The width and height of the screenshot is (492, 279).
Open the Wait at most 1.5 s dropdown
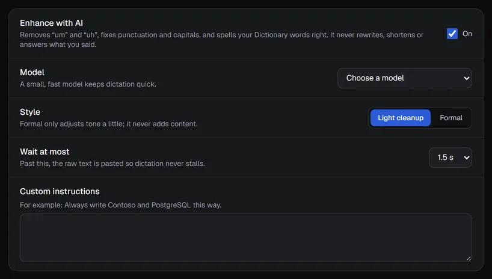pyautogui.click(x=450, y=158)
